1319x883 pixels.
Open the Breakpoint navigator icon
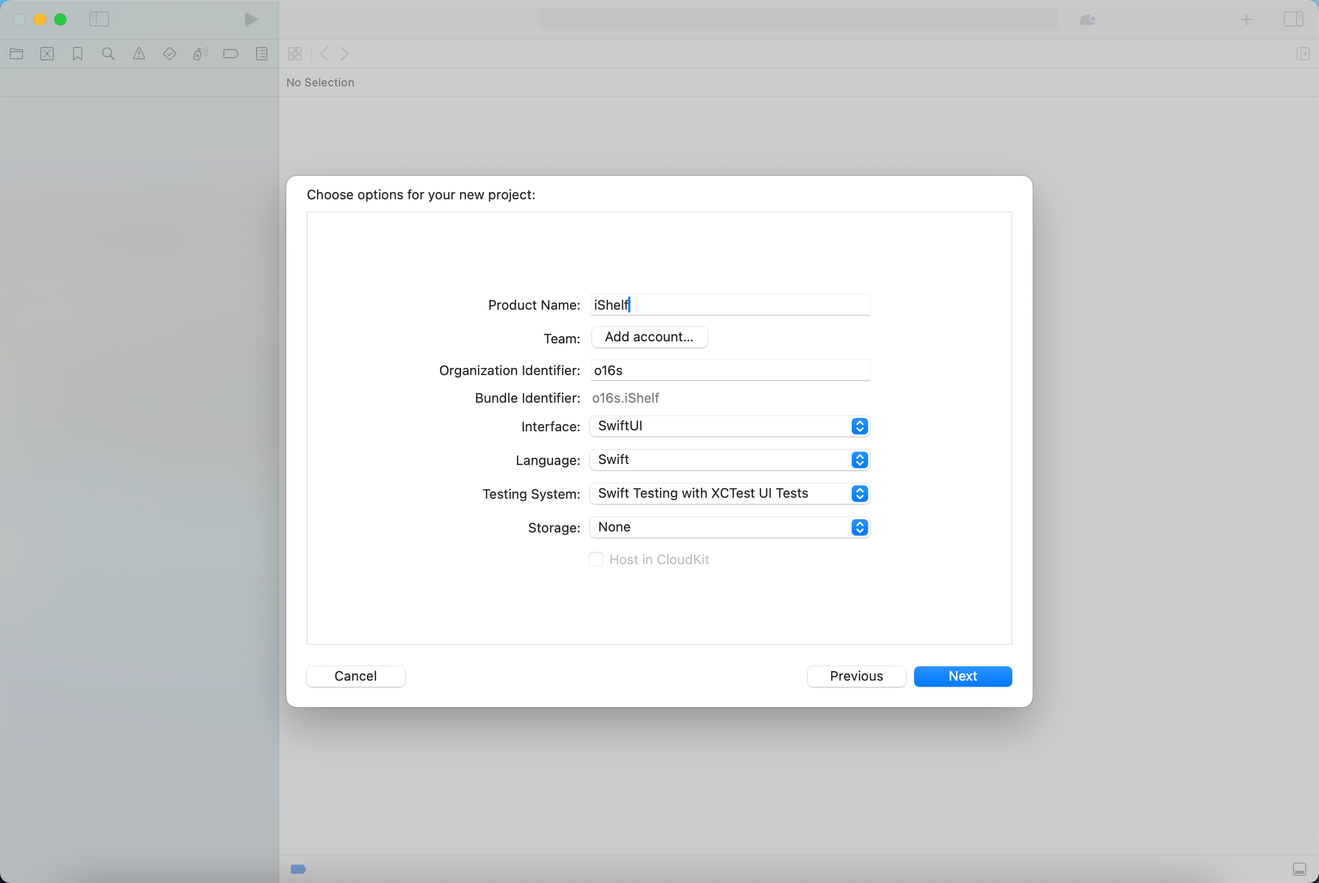231,54
